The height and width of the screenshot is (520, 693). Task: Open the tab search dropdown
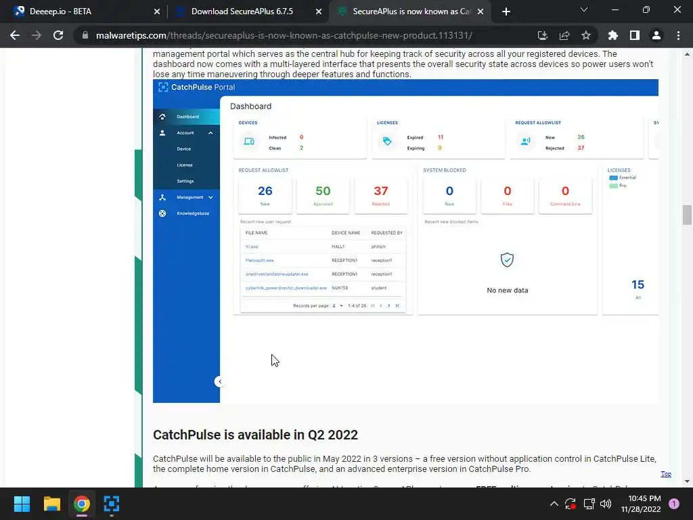(584, 9)
